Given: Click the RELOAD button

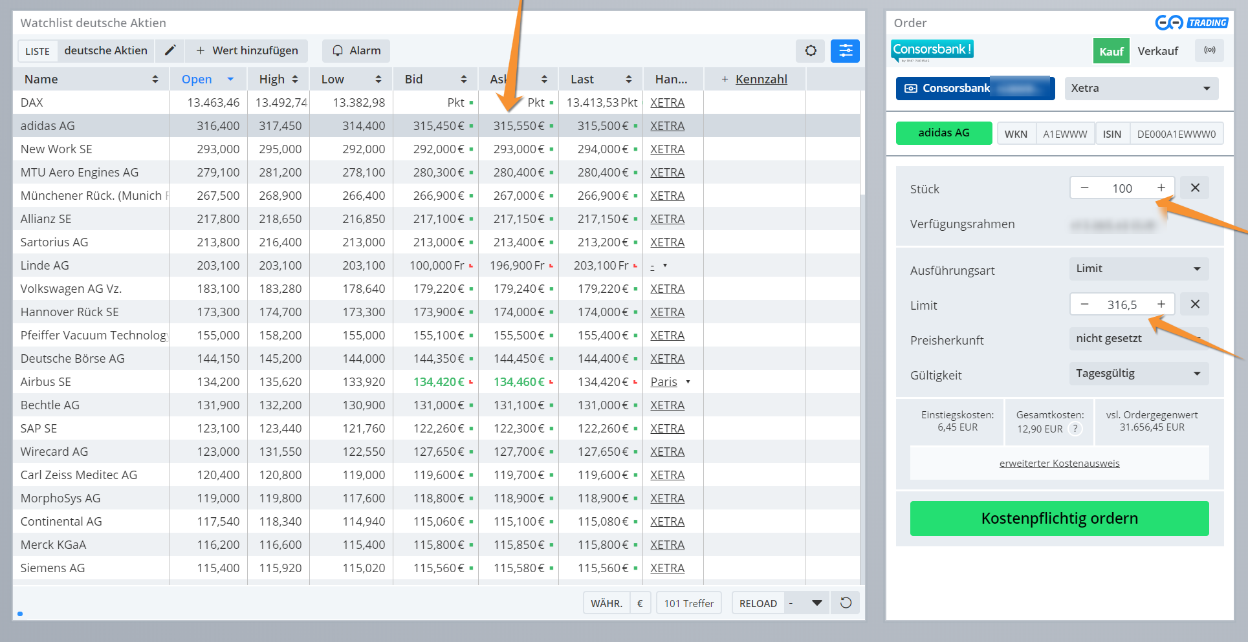Looking at the screenshot, I should tap(758, 603).
